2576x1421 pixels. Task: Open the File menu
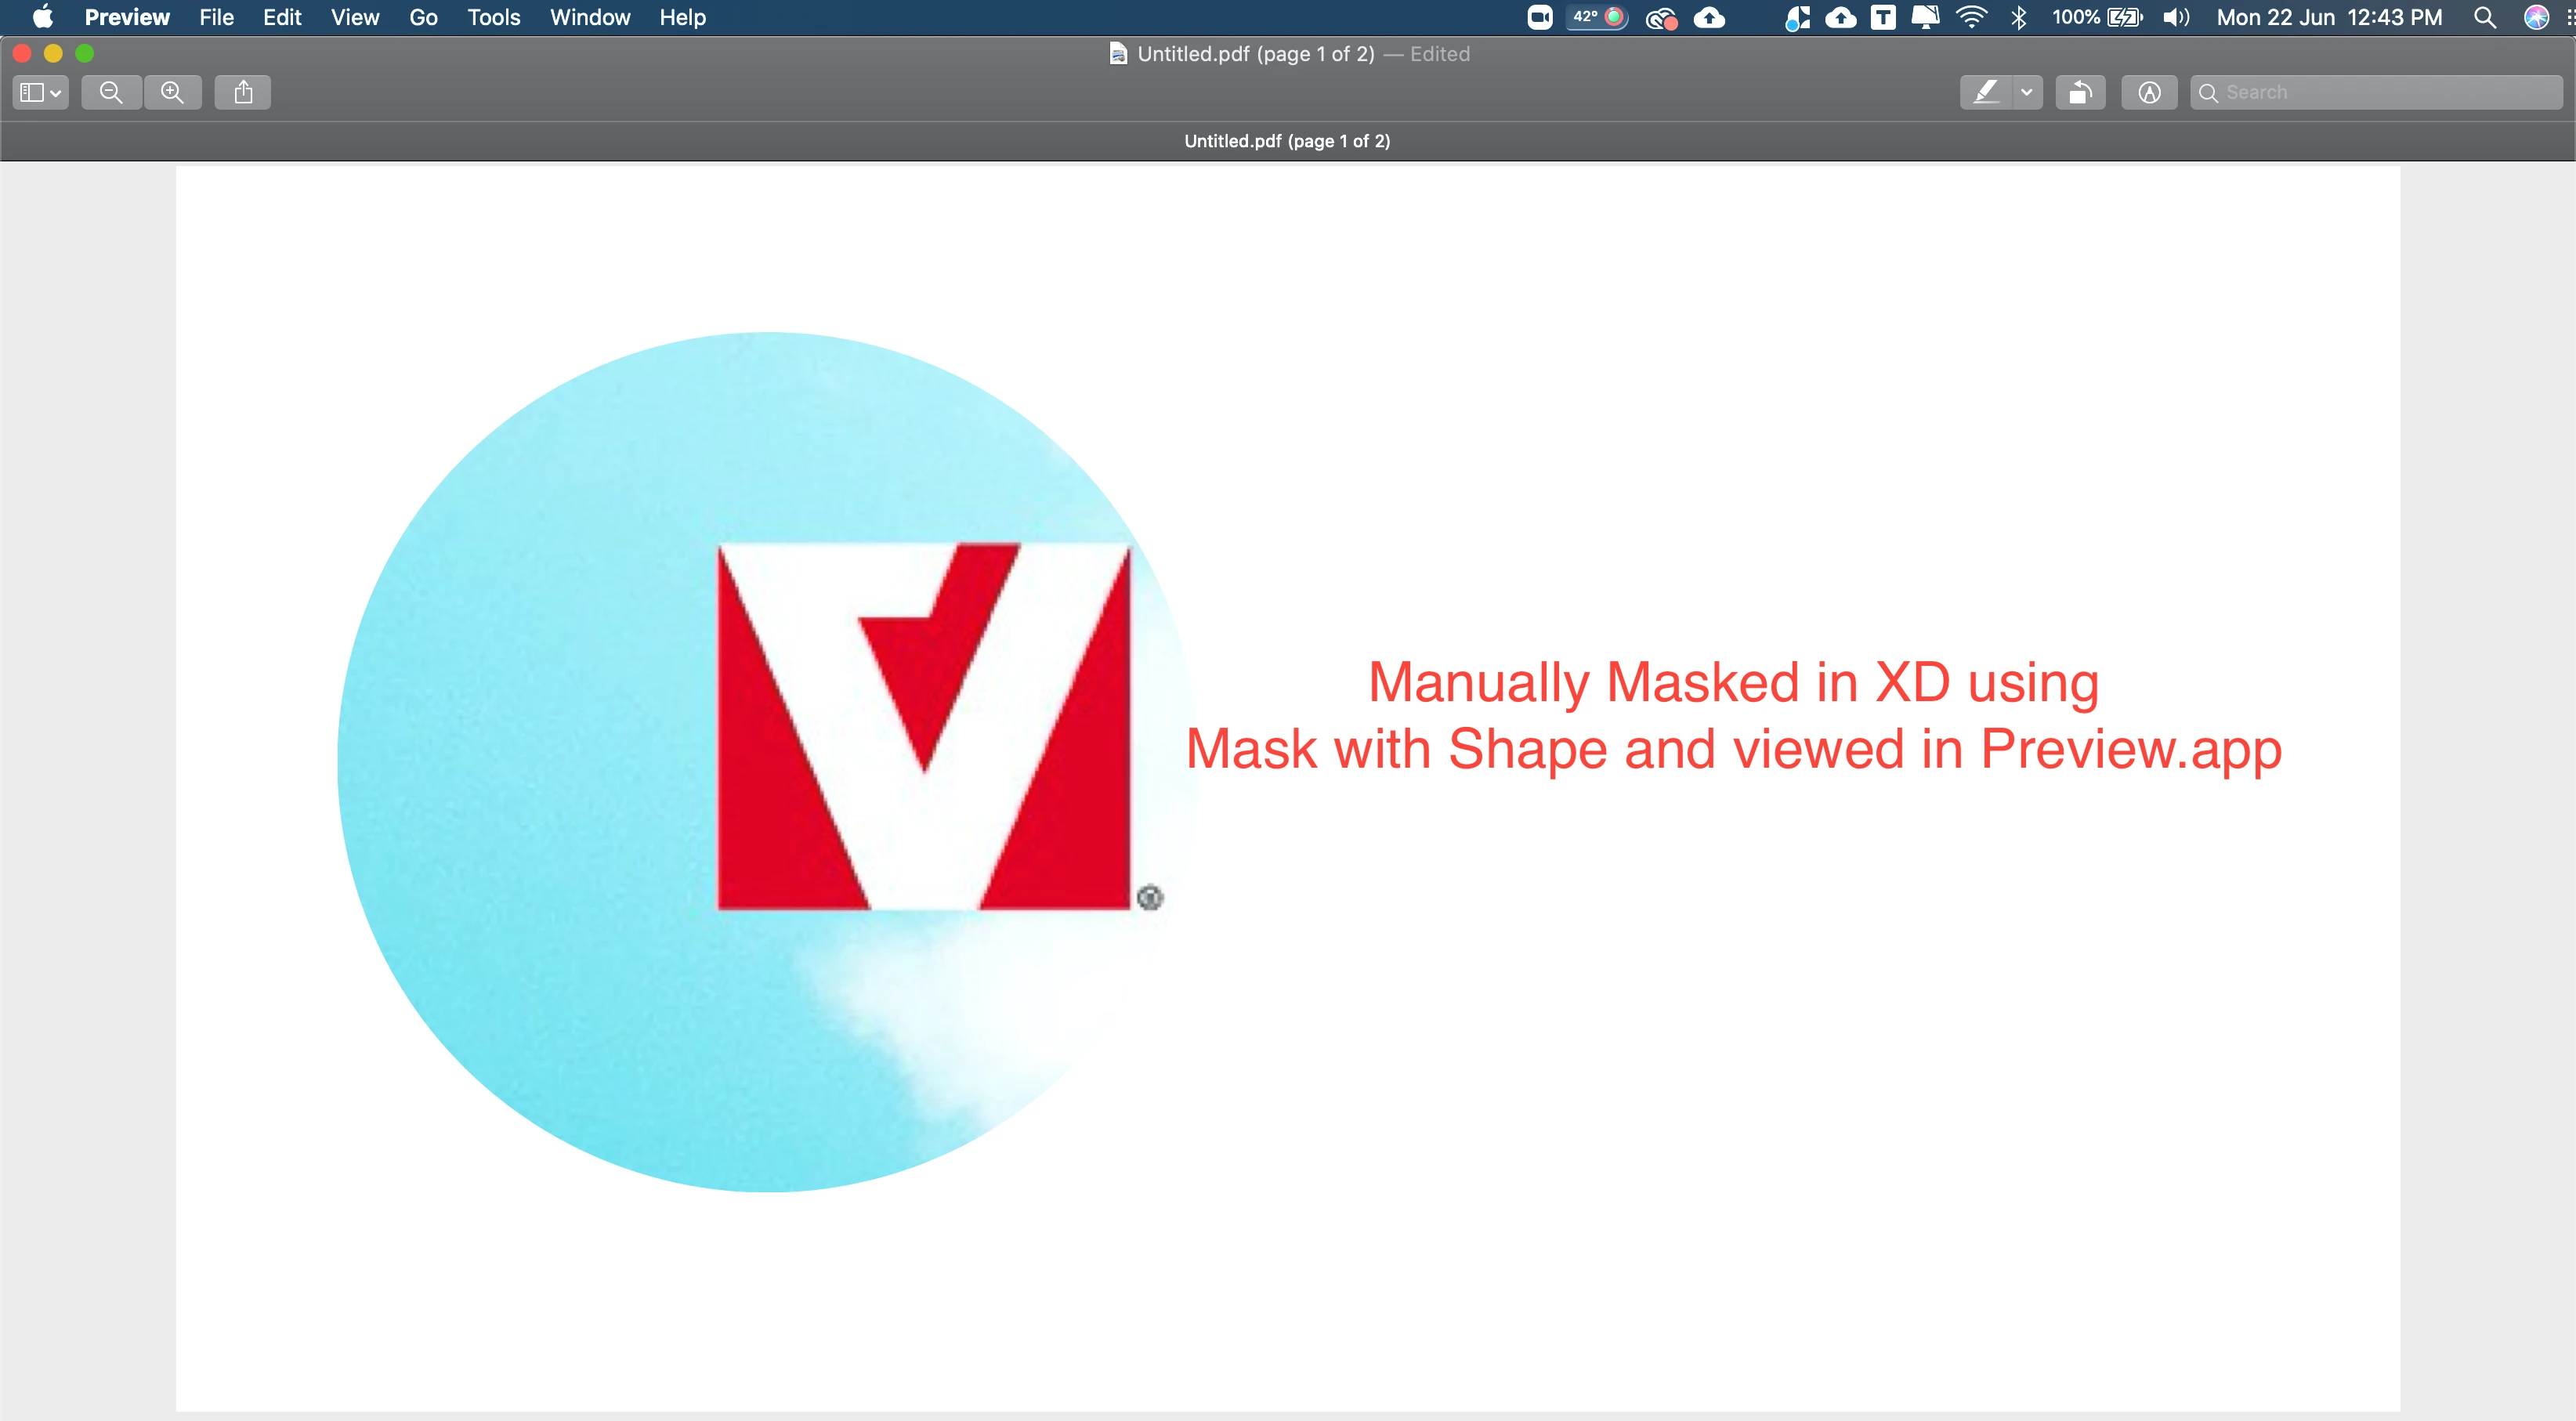click(x=216, y=17)
